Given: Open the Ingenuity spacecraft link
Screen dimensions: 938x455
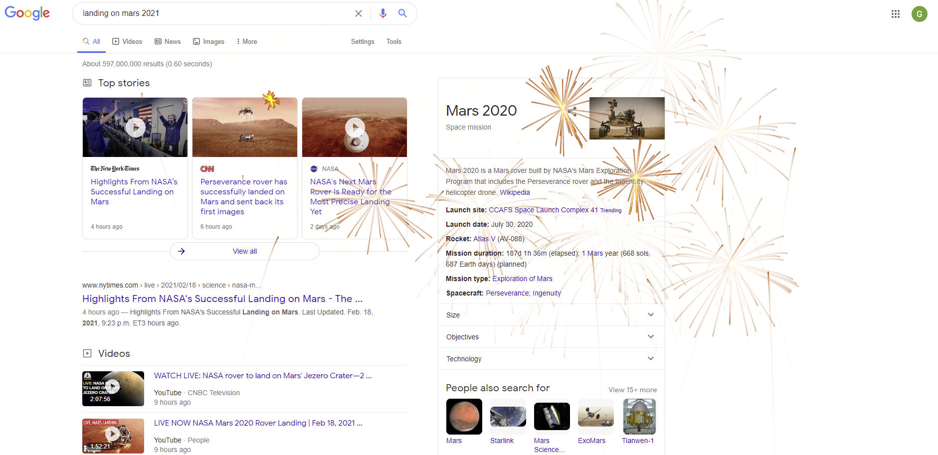Looking at the screenshot, I should coord(547,293).
